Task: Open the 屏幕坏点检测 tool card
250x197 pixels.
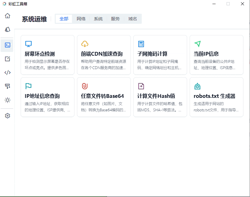Action: (x=48, y=55)
